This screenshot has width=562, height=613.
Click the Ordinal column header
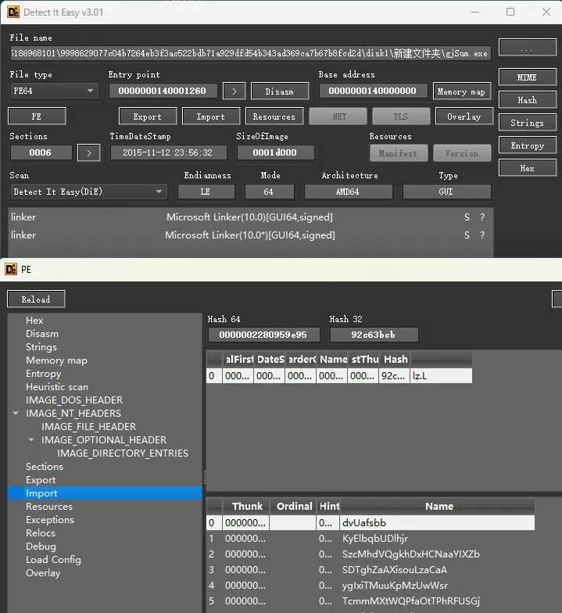292,507
